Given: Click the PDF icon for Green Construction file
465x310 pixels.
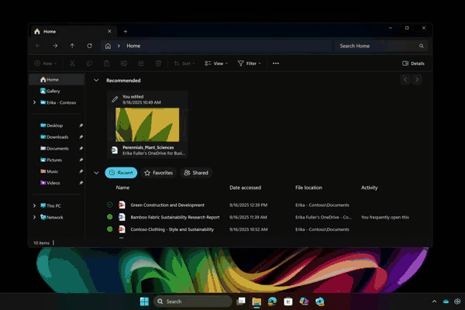Looking at the screenshot, I should (122, 205).
